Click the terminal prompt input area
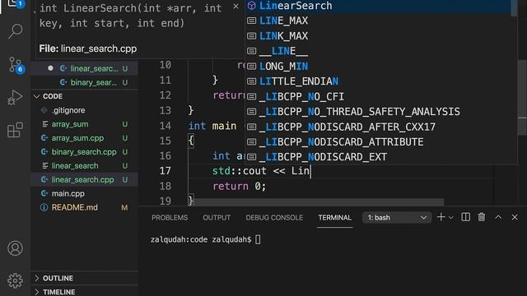The height and width of the screenshot is (296, 527). pos(258,239)
